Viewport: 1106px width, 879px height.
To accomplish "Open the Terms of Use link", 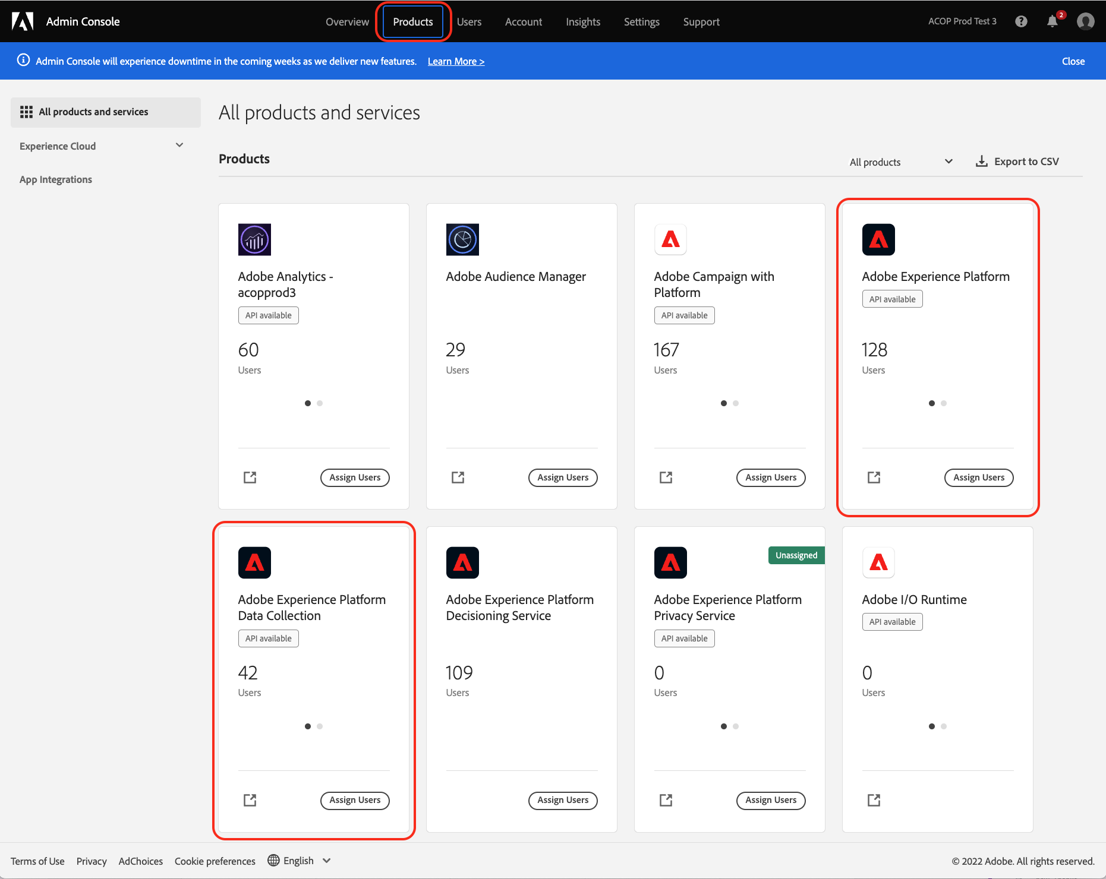I will click(x=37, y=861).
